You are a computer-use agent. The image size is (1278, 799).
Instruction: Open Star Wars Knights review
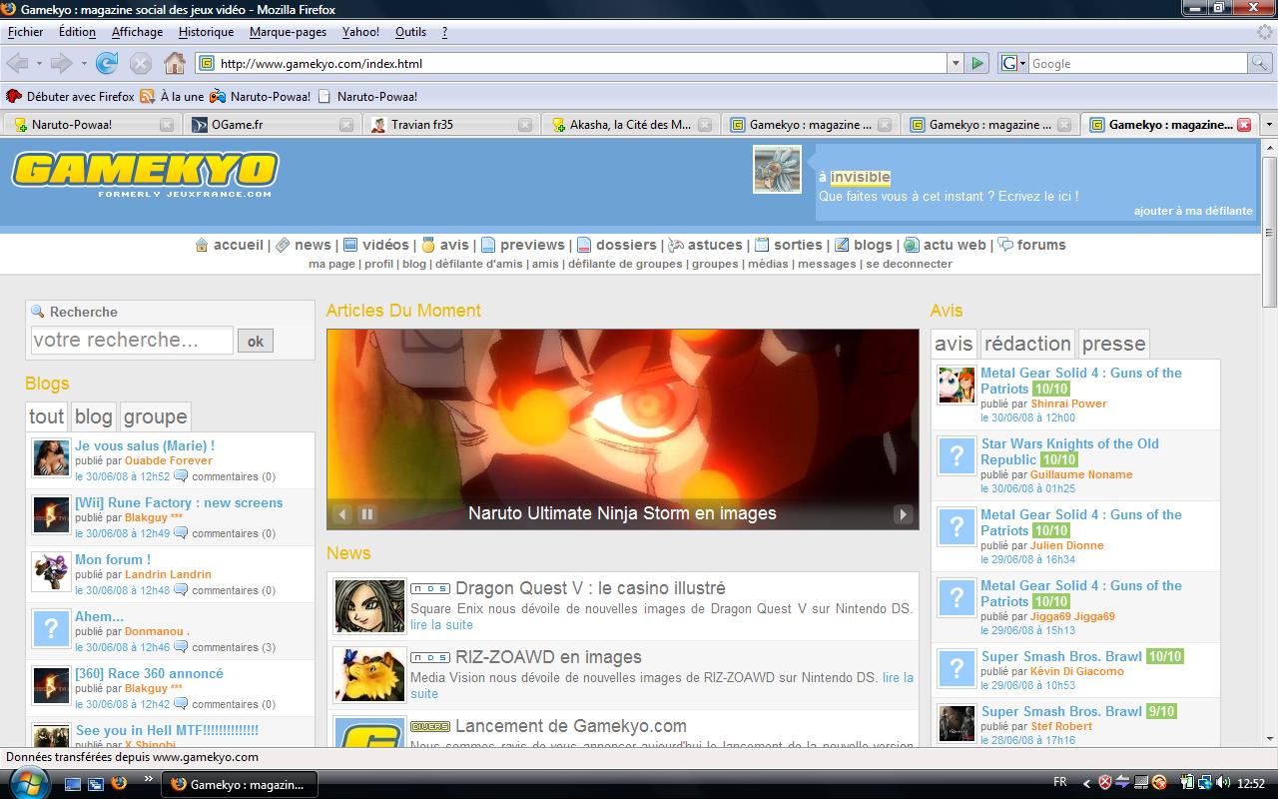(x=1070, y=451)
